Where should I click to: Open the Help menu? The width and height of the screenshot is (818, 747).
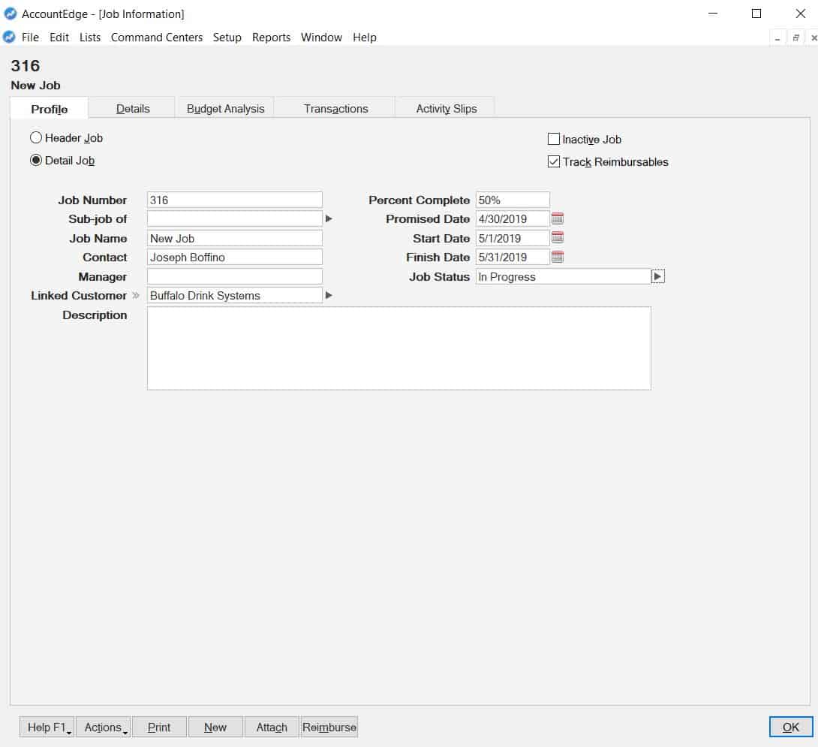pos(364,38)
